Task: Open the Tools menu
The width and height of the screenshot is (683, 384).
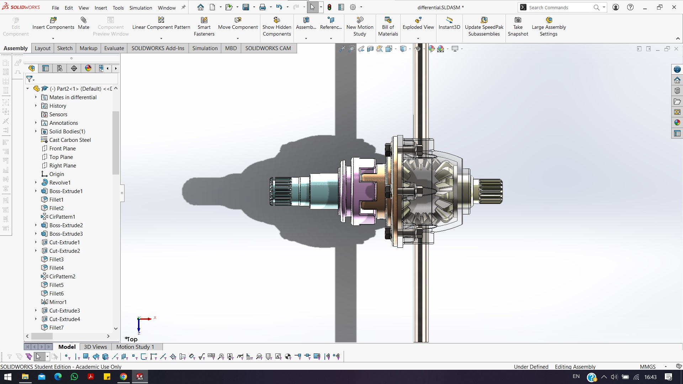Action: pyautogui.click(x=118, y=7)
